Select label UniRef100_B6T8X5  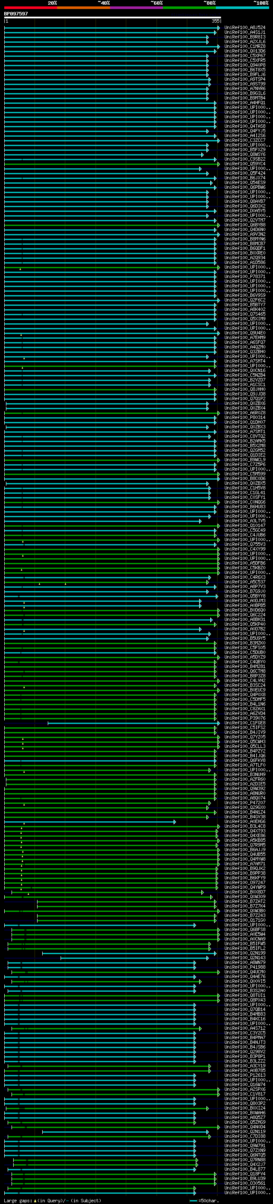245,70
